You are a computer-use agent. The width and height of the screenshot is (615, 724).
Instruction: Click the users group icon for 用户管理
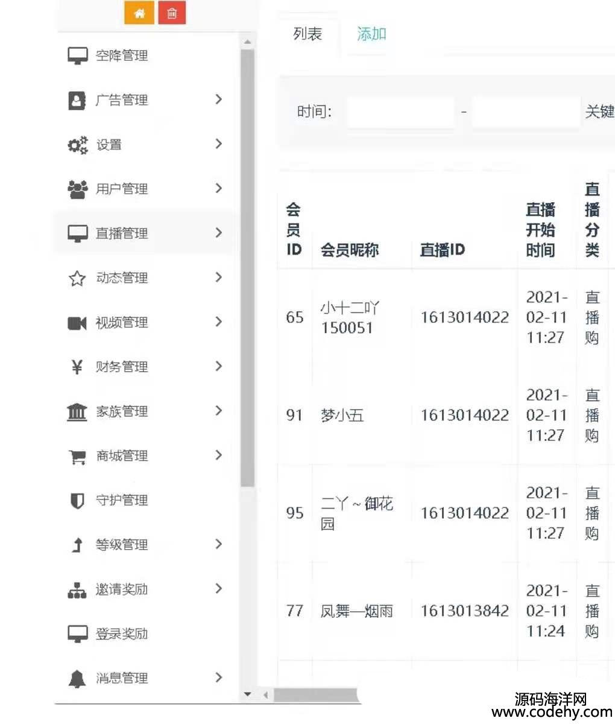(77, 189)
